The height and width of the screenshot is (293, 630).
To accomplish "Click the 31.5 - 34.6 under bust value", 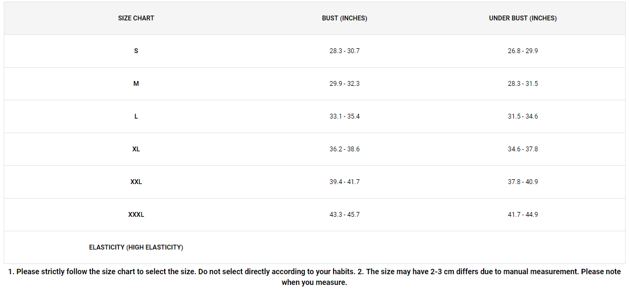I will coord(523,116).
